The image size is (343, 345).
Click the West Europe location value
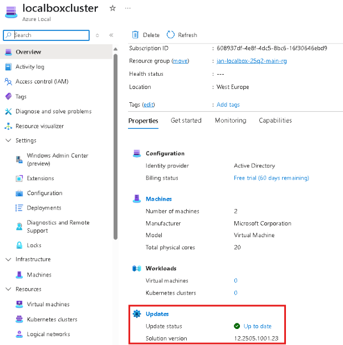(233, 87)
